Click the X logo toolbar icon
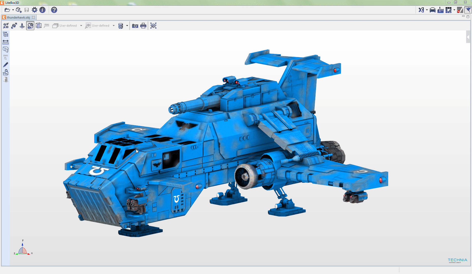 tap(421, 10)
